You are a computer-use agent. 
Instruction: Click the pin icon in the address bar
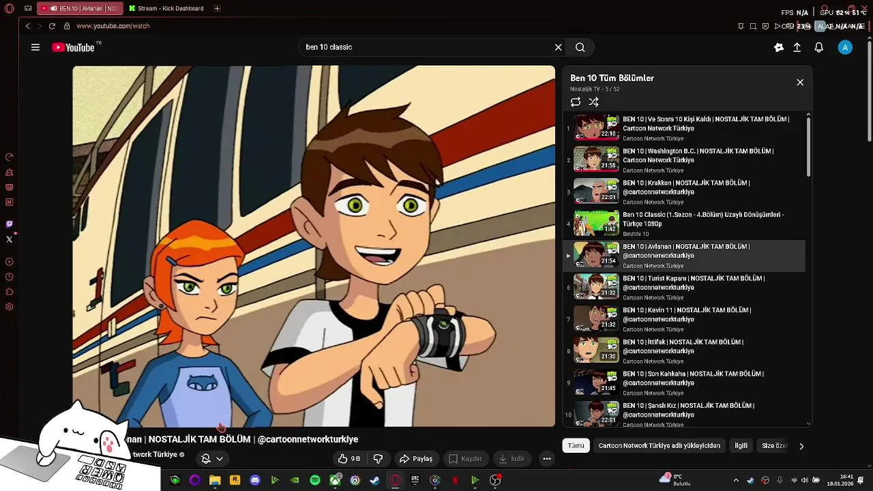point(741,26)
